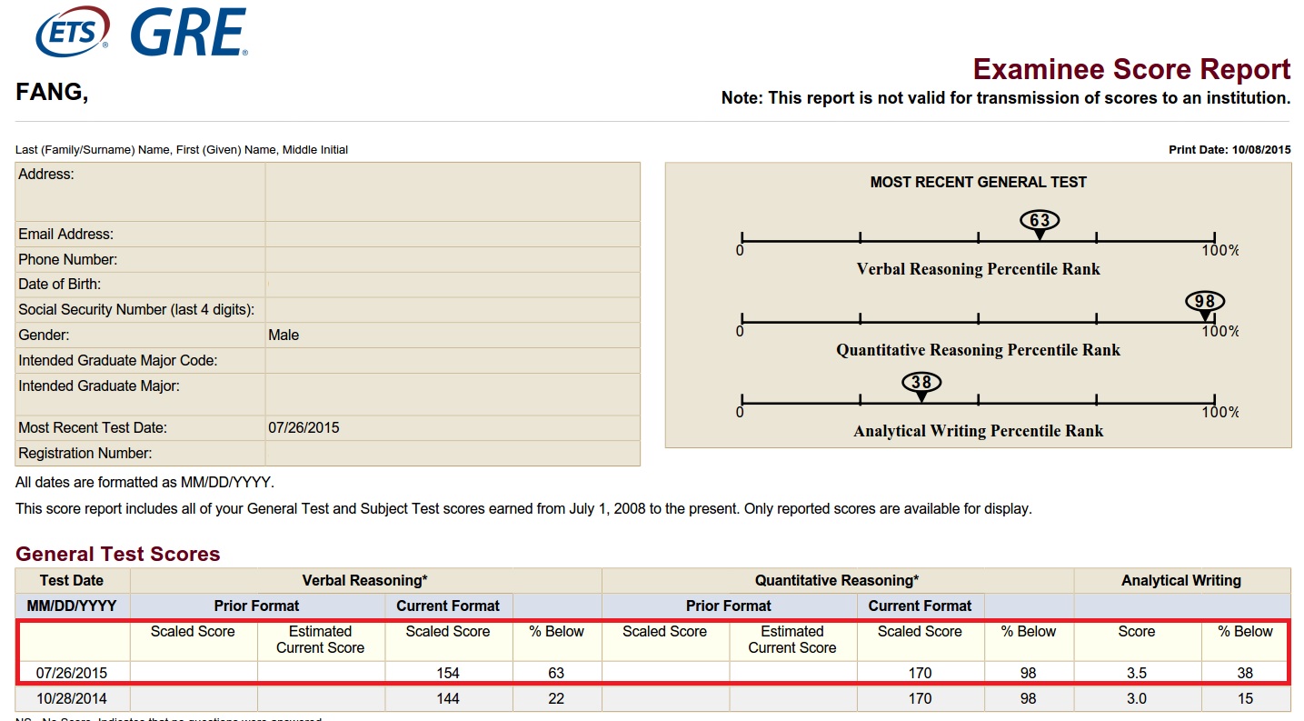
Task: Click quantitative score 170 in 10/28/2014 row
Action: [x=920, y=698]
